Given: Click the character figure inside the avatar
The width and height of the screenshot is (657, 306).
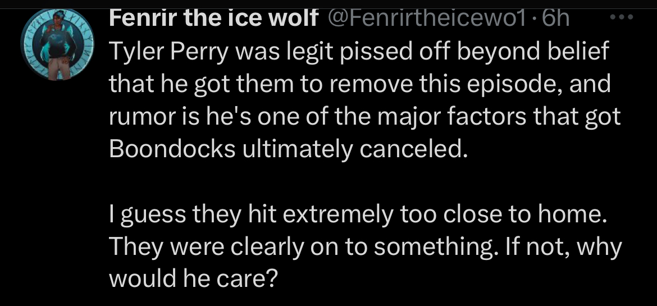Looking at the screenshot, I should pos(58,44).
